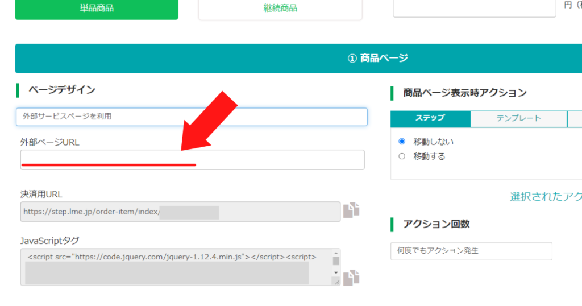Click the 選択されたアク text
Viewport: 582px width, 306px height.
[x=546, y=197]
